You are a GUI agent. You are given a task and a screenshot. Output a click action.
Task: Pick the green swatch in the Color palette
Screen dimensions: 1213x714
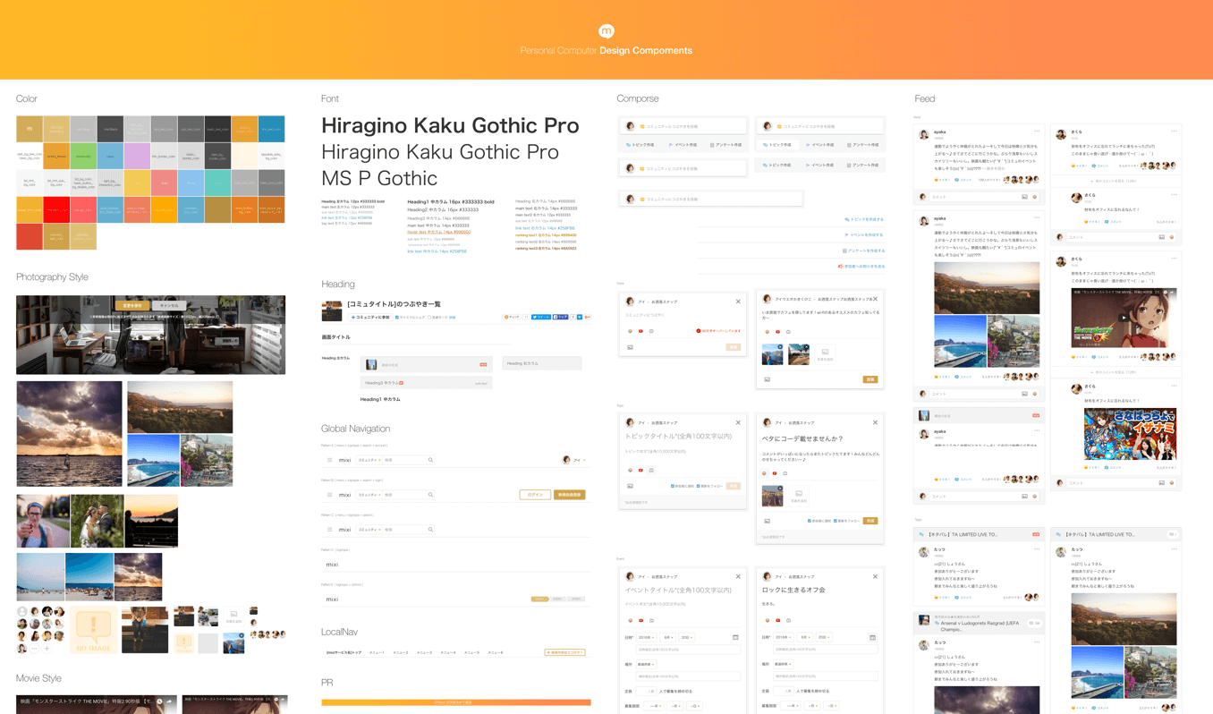tap(83, 156)
